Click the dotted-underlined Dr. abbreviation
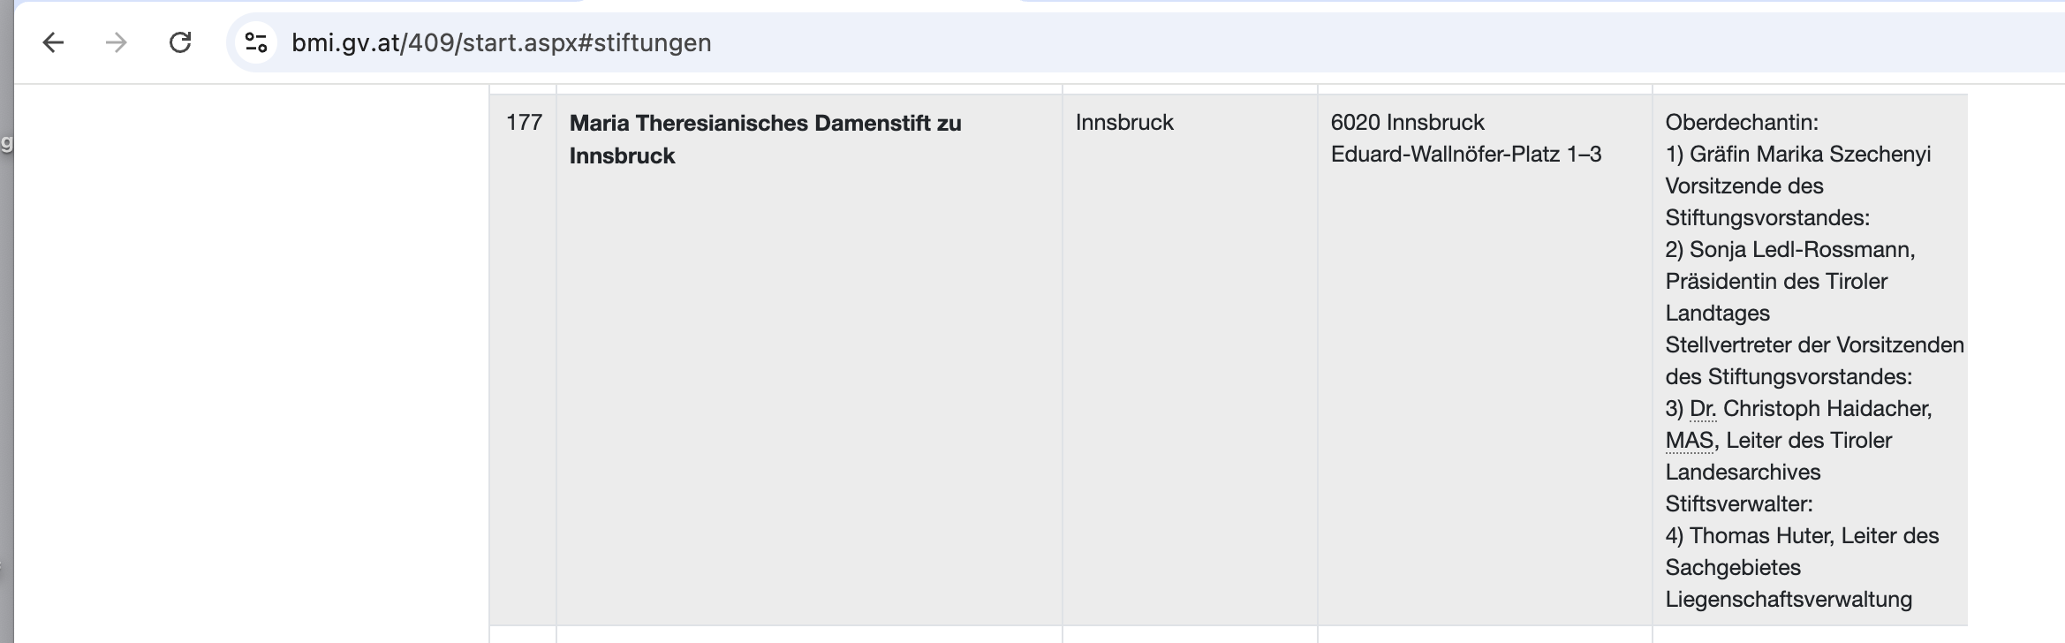Screen dimensions: 2065x643 pos(1703,408)
